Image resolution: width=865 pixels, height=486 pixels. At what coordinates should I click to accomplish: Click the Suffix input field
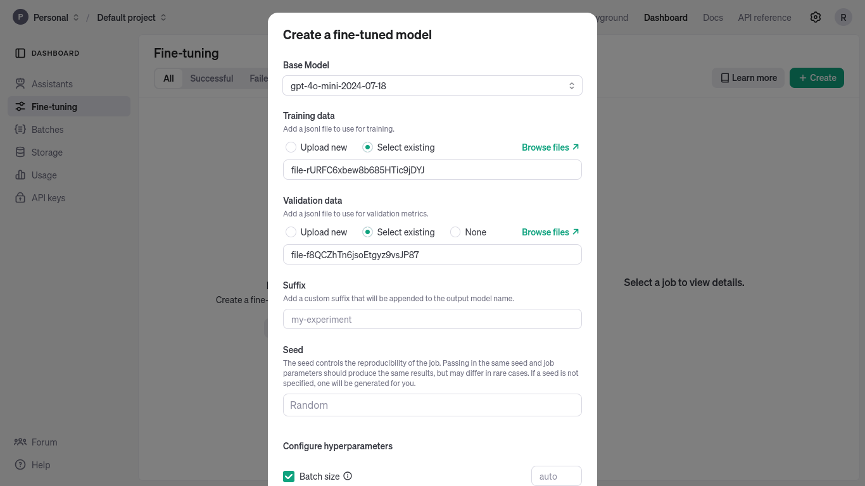(432, 319)
